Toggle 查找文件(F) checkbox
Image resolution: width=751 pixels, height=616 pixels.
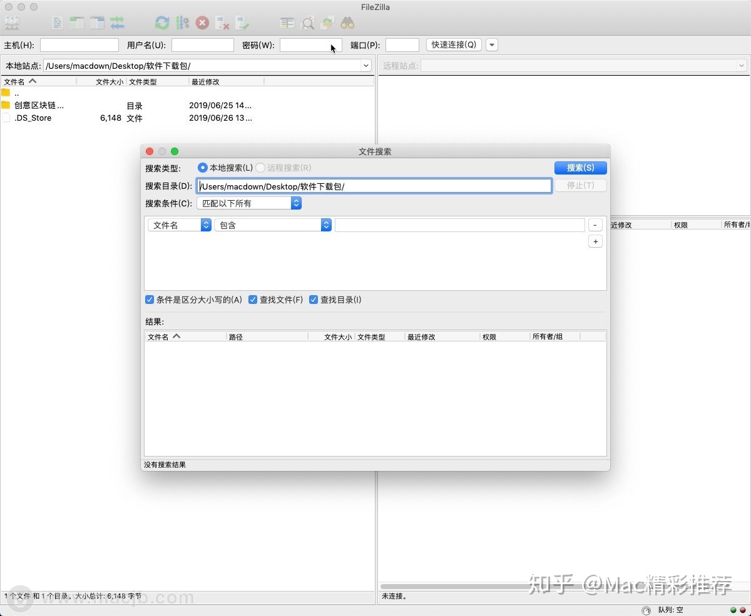point(253,300)
